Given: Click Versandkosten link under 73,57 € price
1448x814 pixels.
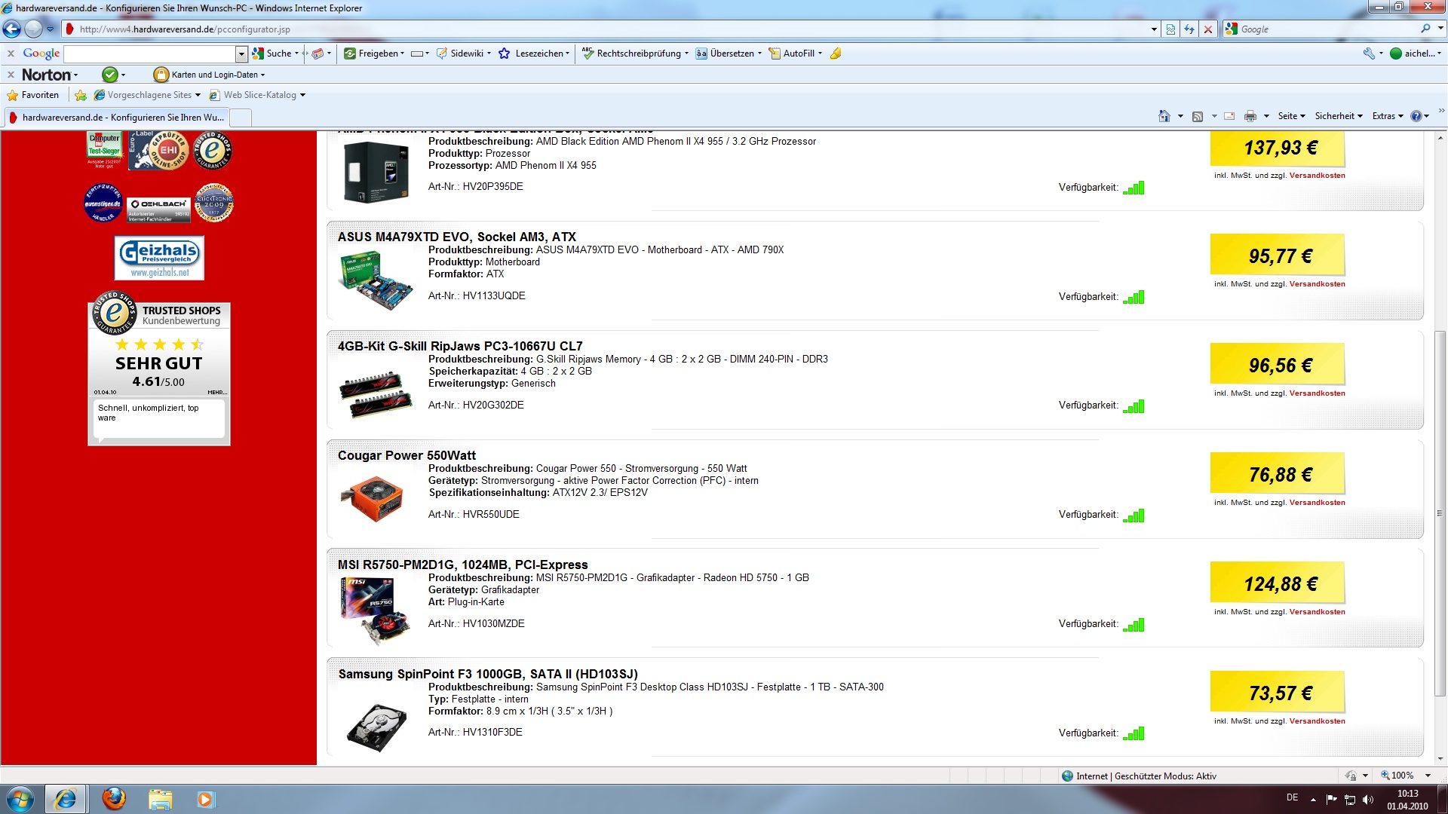Looking at the screenshot, I should (1317, 721).
